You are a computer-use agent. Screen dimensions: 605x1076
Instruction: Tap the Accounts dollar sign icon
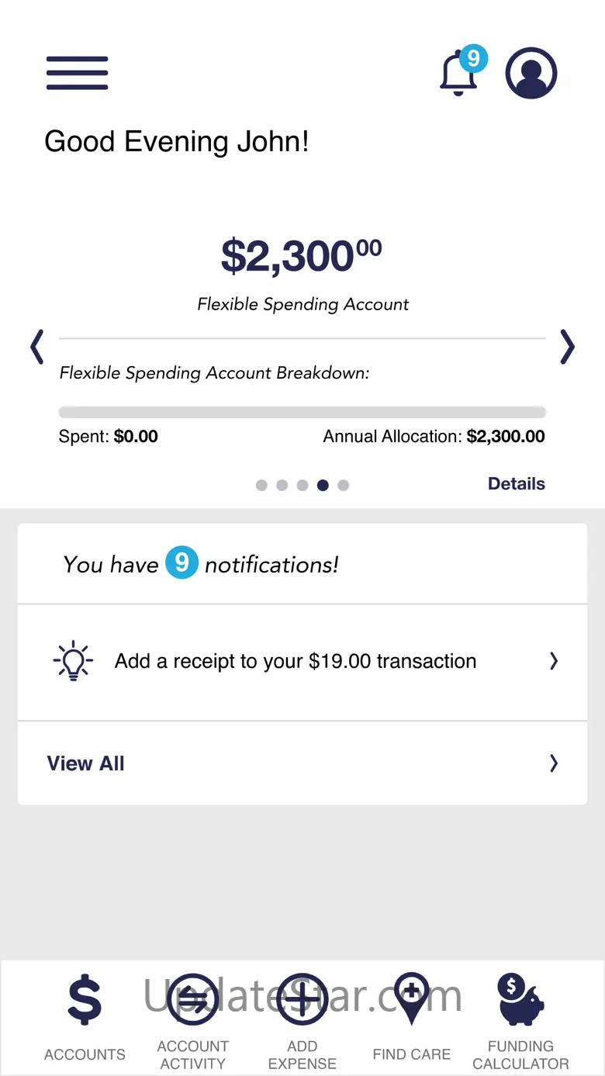pyautogui.click(x=85, y=1000)
